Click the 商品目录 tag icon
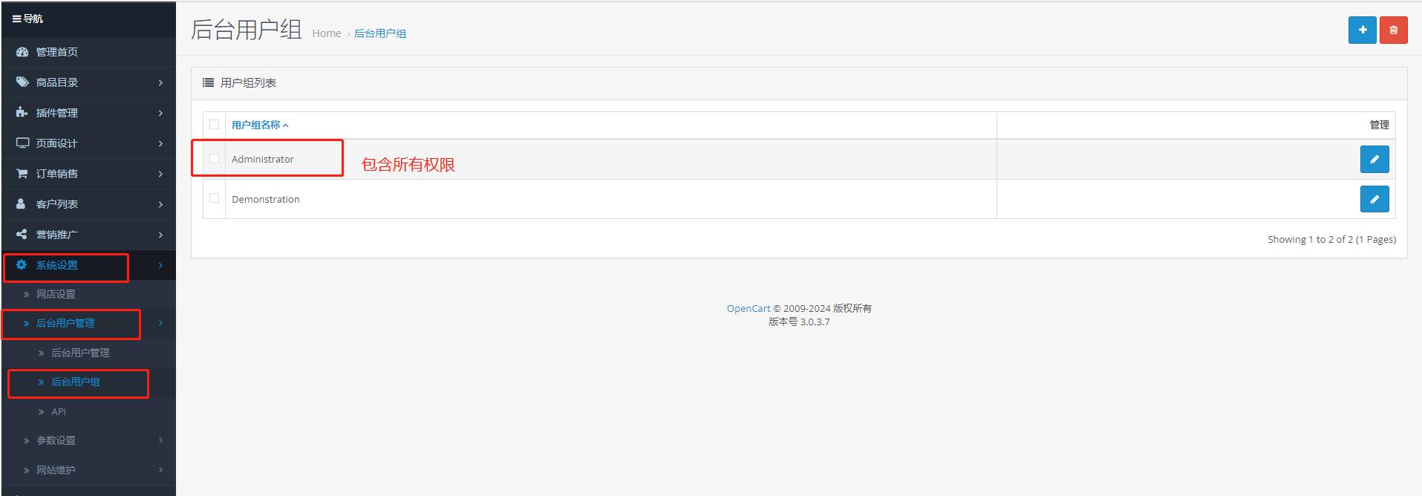 22,82
